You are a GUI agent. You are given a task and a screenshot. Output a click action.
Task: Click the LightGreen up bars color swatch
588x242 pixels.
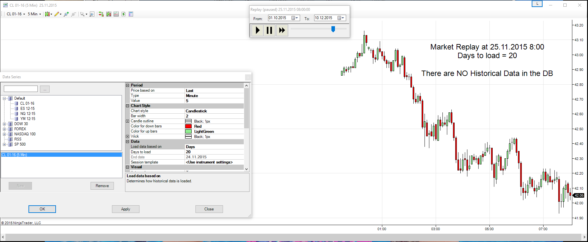[188, 132]
